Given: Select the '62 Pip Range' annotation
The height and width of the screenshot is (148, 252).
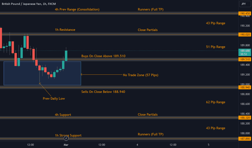Looking at the screenshot, I should [215, 102].
